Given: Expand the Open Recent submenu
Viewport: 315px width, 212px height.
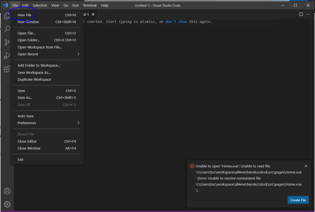Looking at the screenshot, I should [47, 54].
